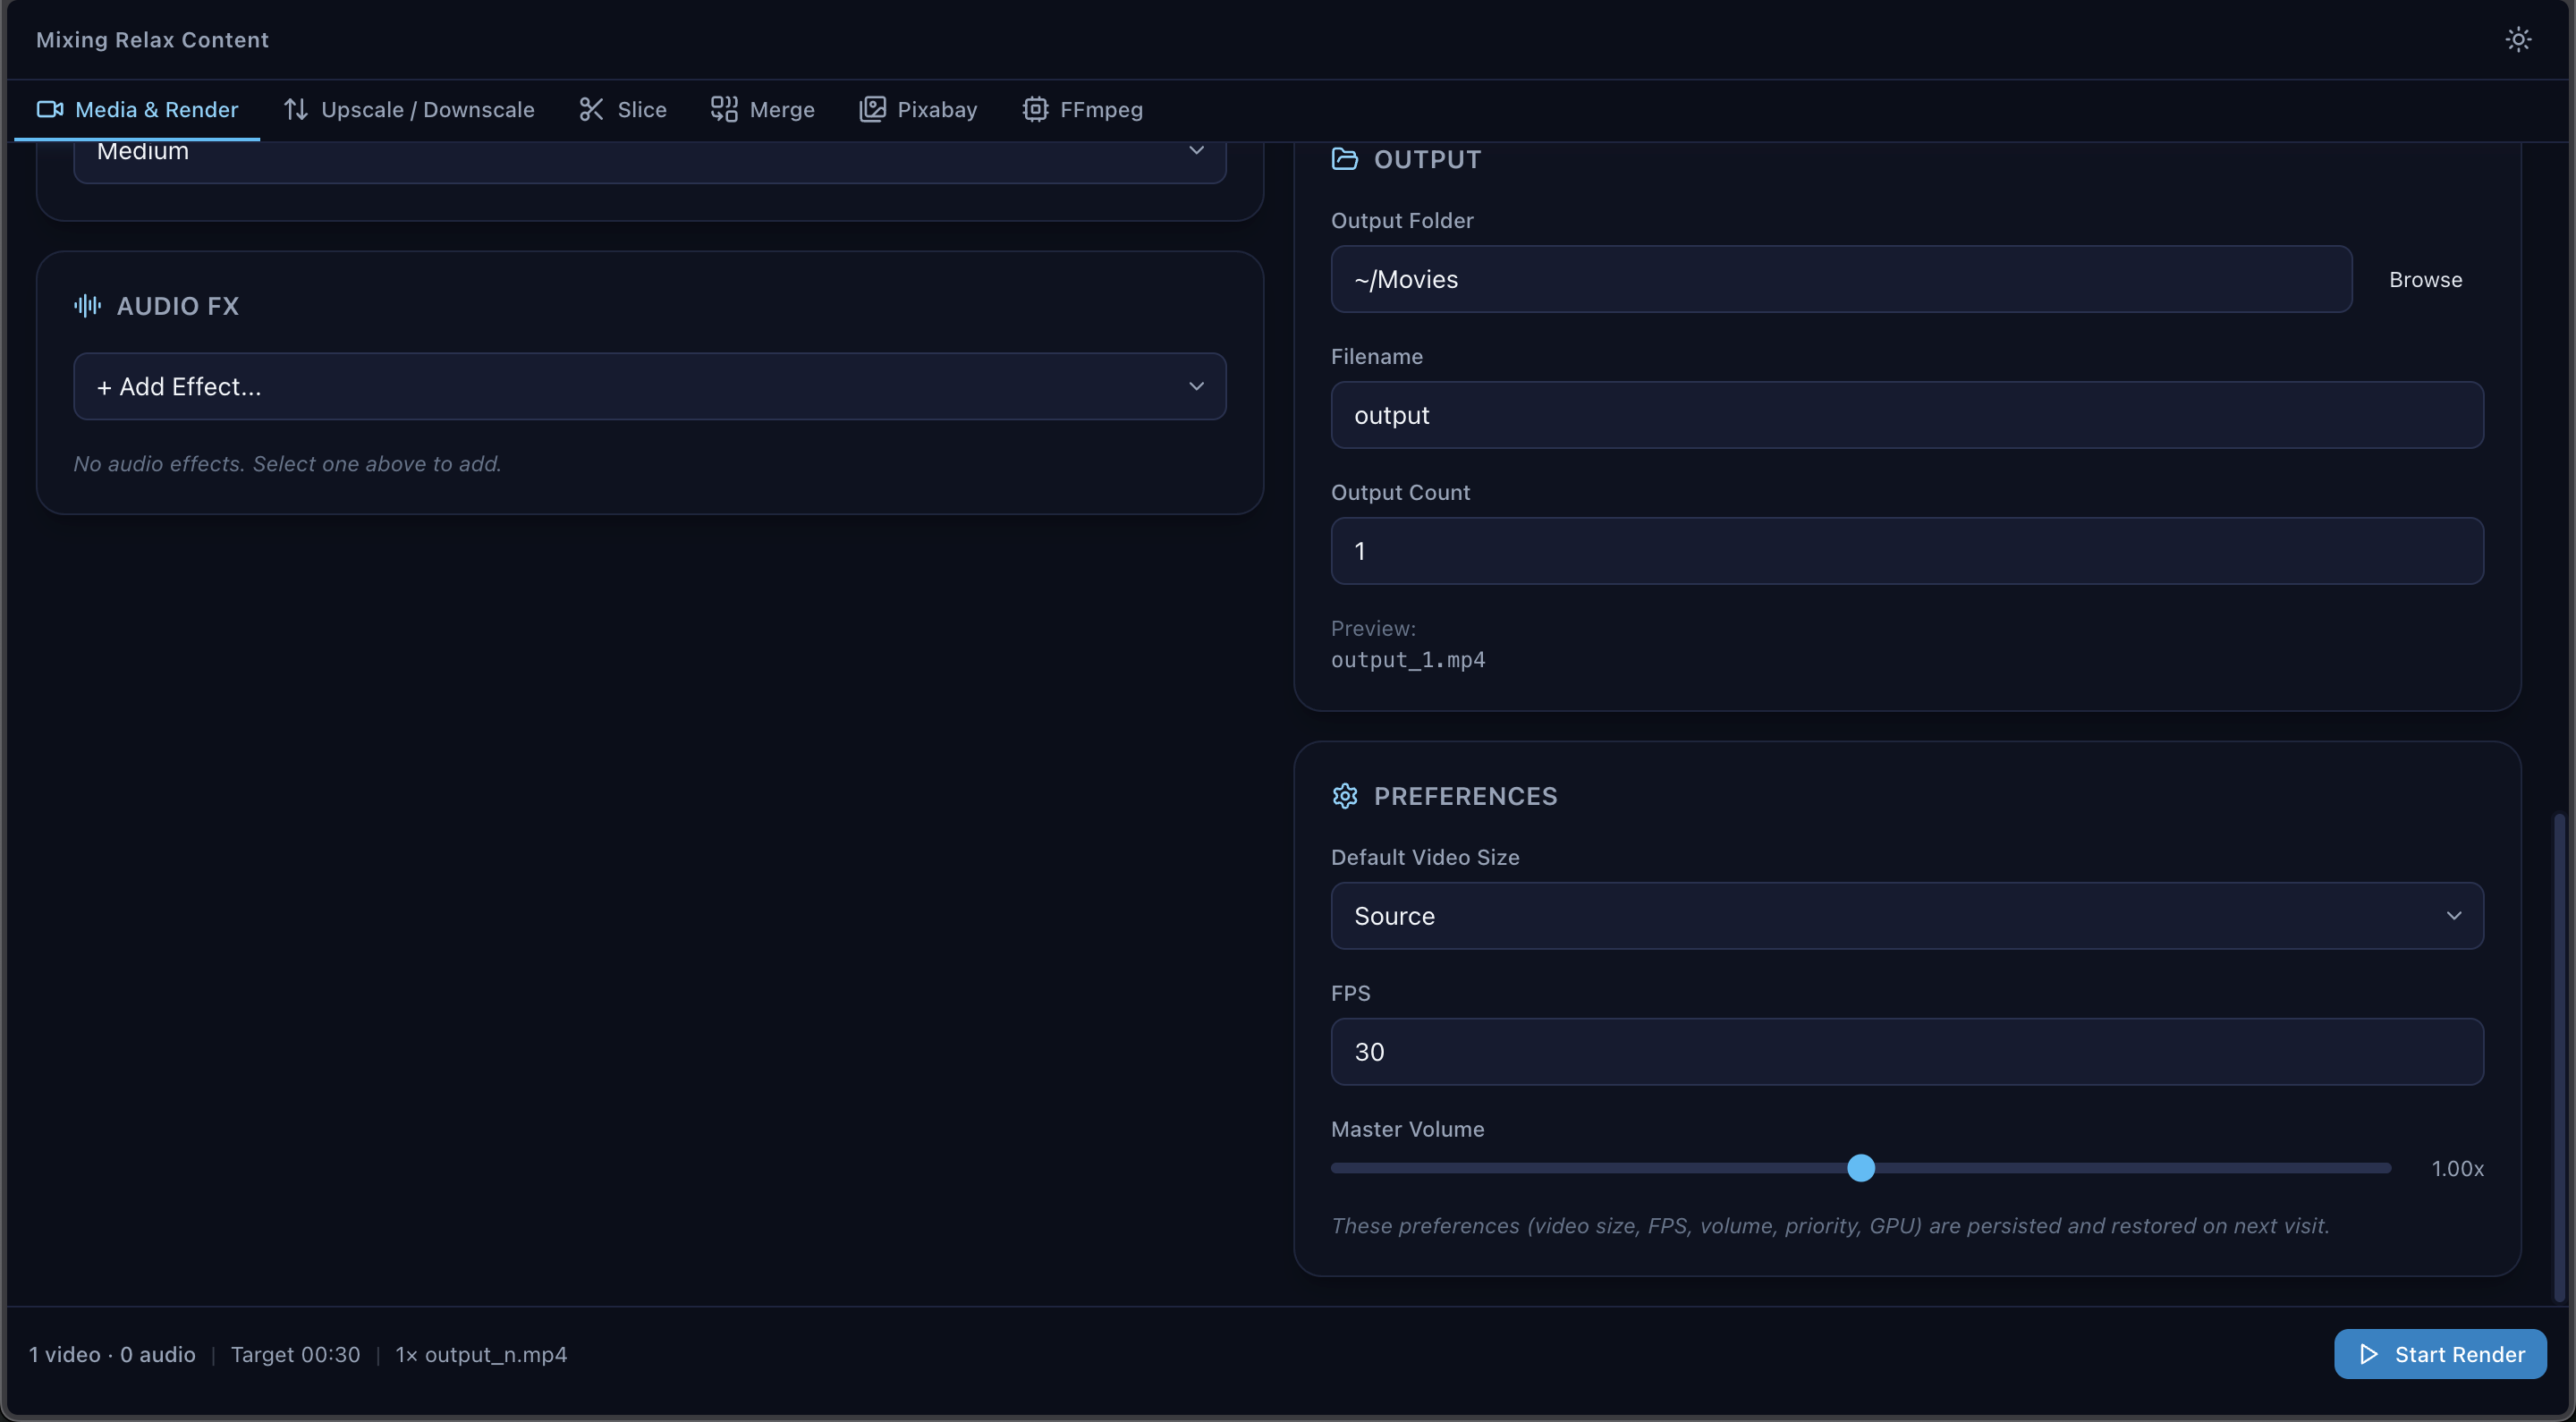This screenshot has width=2576, height=1422.
Task: Click the Master Volume slider handle
Action: [x=1860, y=1167]
